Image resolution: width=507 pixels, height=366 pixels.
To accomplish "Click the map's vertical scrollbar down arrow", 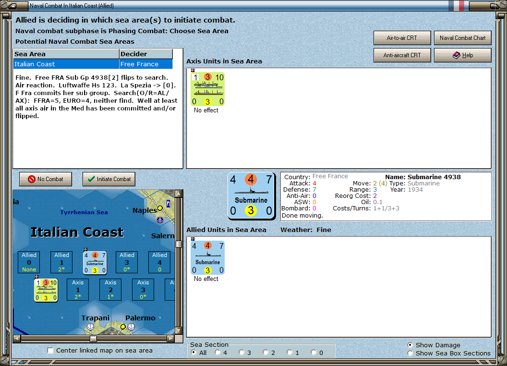I will click(x=179, y=331).
